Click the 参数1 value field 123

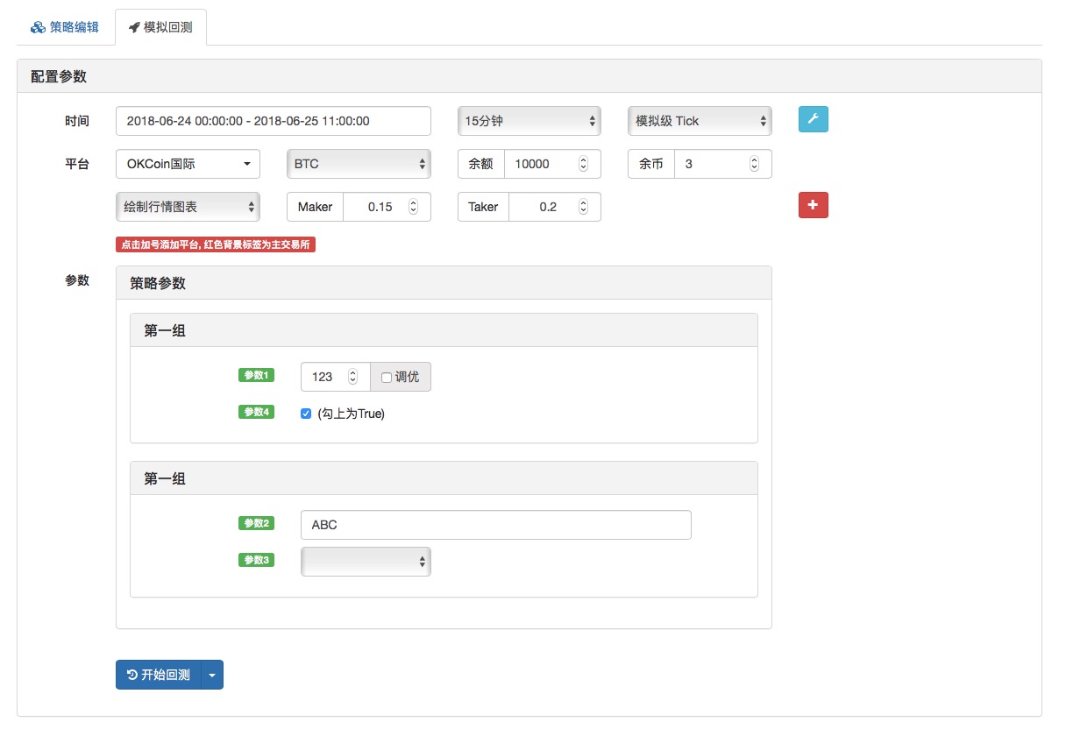point(335,377)
